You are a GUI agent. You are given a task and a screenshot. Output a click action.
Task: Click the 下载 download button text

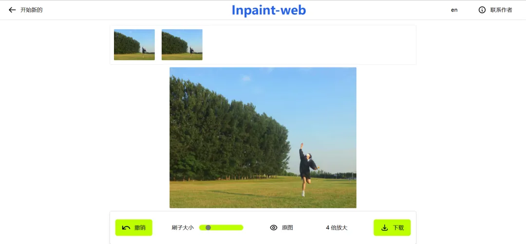pos(398,228)
